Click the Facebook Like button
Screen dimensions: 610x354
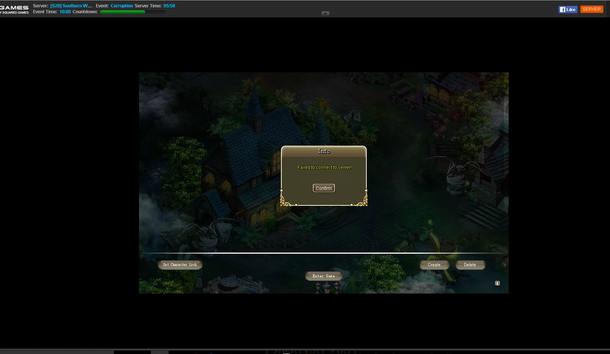tap(567, 10)
